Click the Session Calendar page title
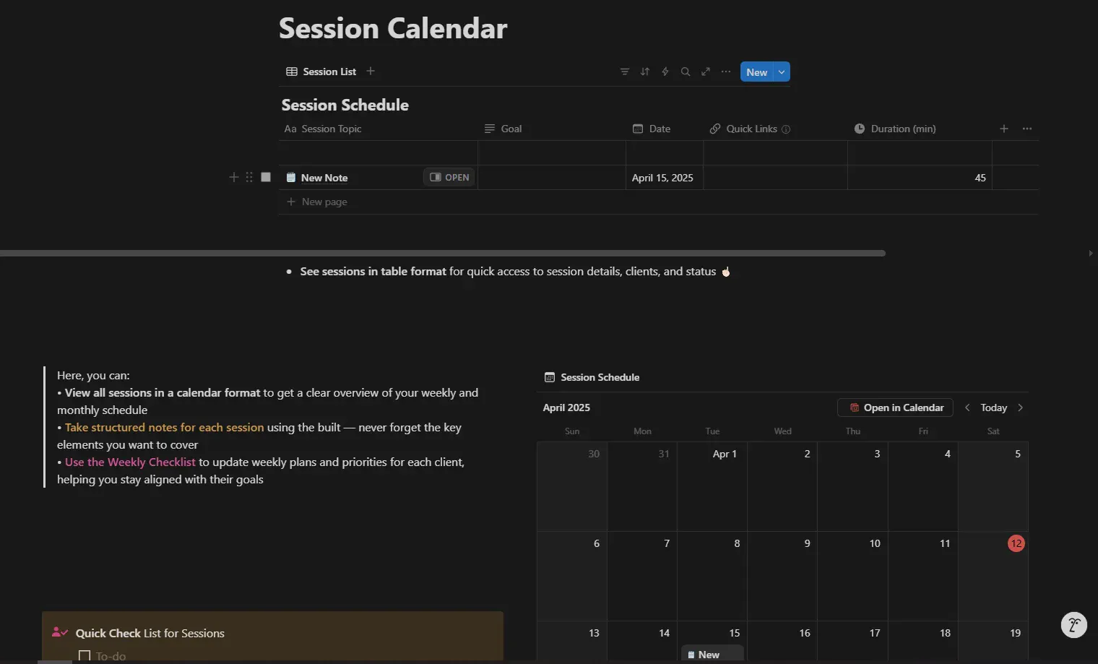 pos(393,28)
